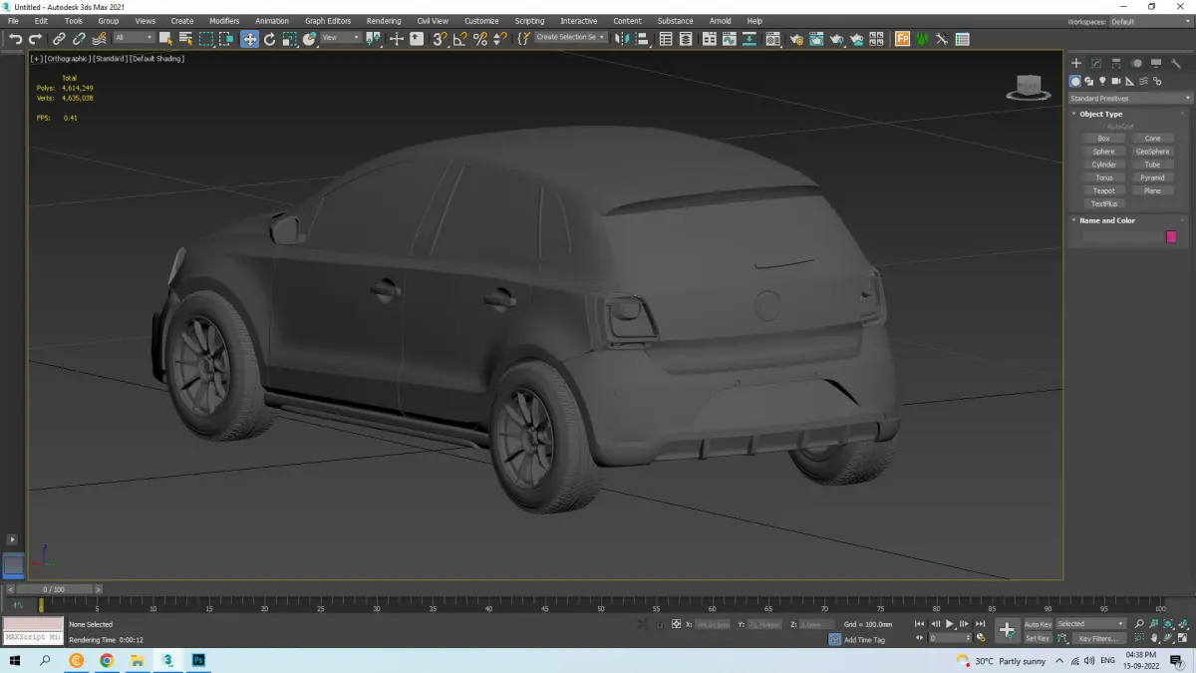Click the Select and Rotate tool
The height and width of the screenshot is (673, 1196).
coord(269,39)
